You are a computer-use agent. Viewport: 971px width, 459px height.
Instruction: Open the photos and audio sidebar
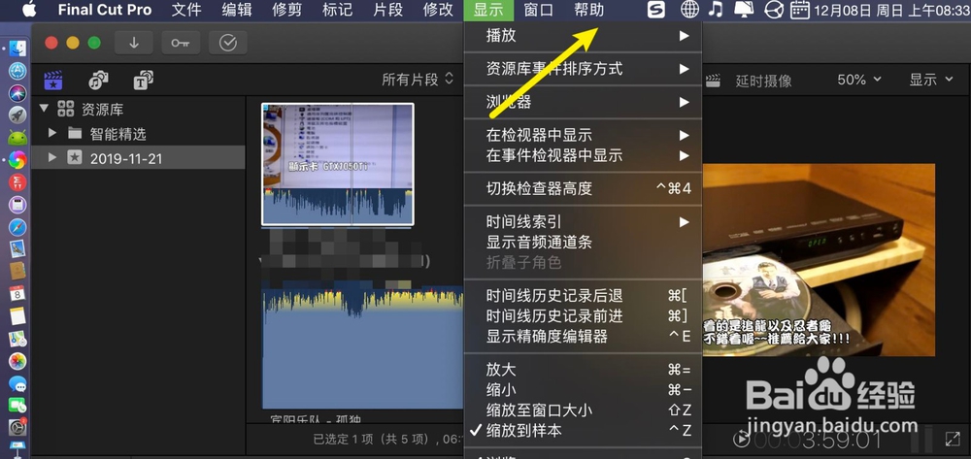tap(98, 80)
